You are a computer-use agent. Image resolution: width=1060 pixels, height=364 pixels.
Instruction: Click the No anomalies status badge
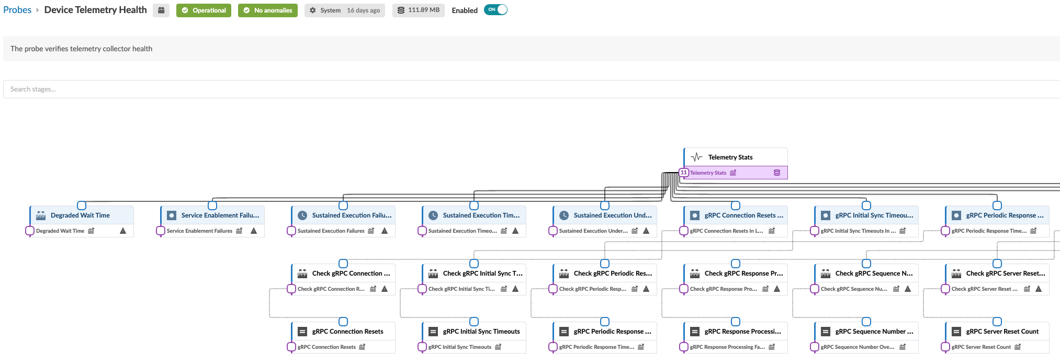[268, 10]
